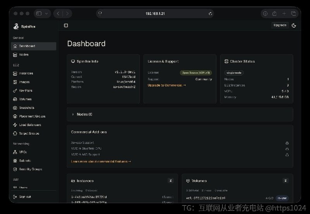Click the in-use volume status badge

point(282,198)
